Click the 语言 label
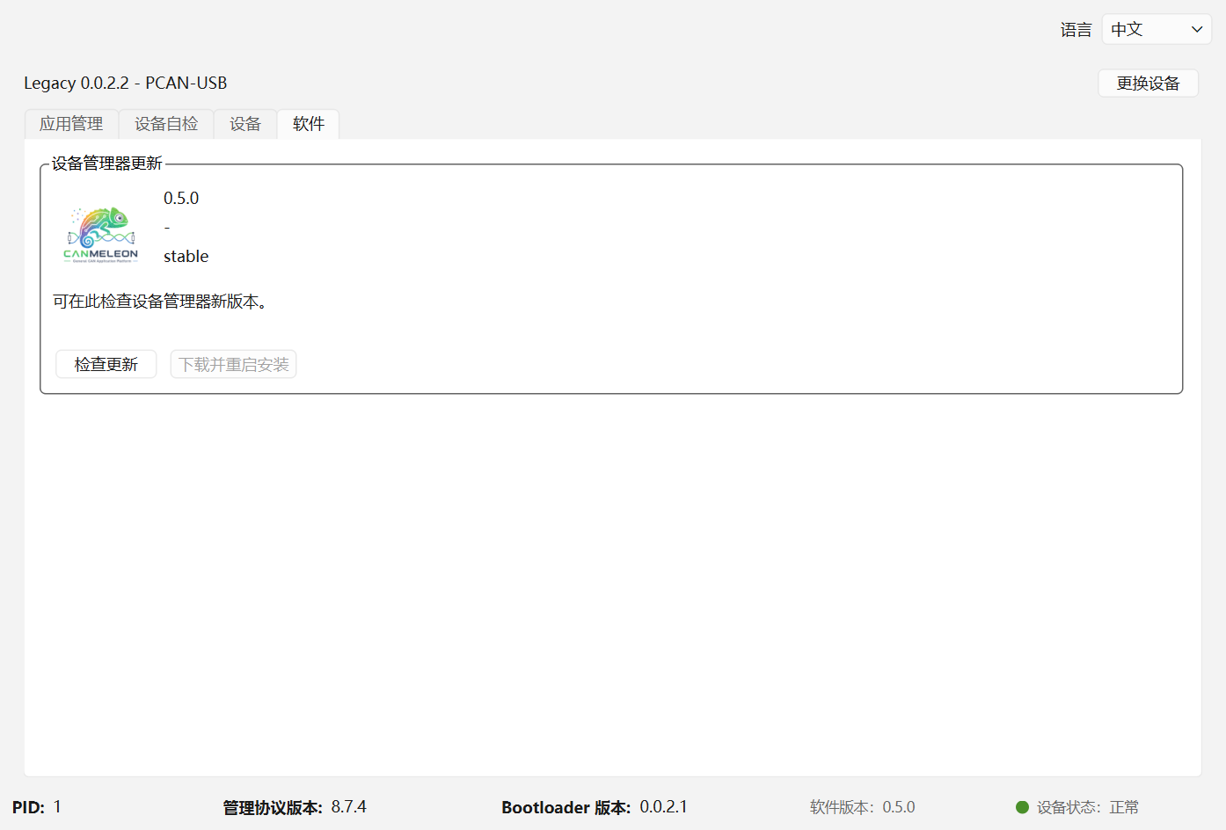Image resolution: width=1226 pixels, height=830 pixels. click(x=1076, y=30)
